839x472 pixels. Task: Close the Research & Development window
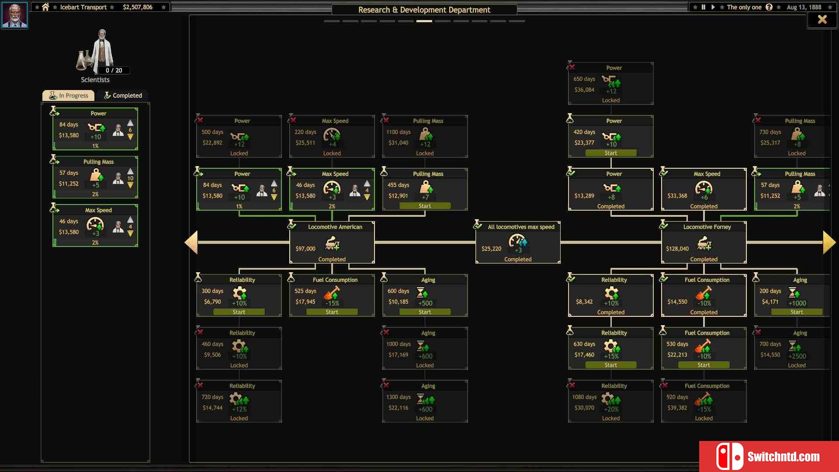pos(822,20)
